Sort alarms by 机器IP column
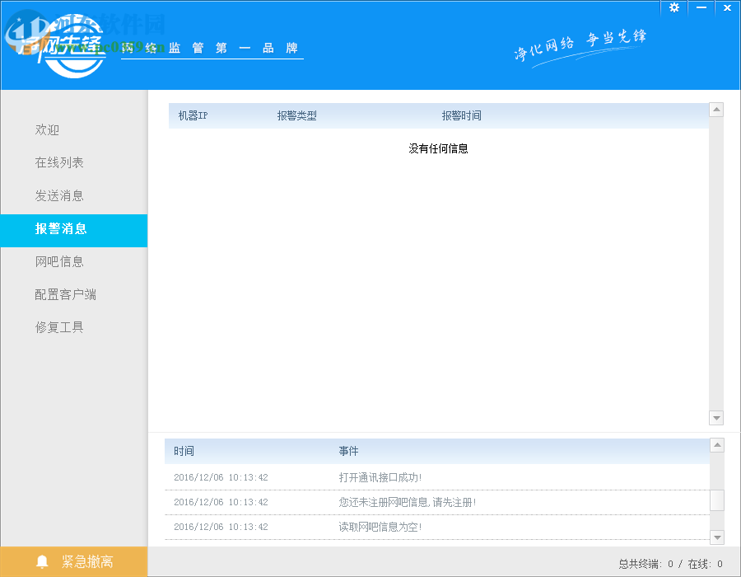The width and height of the screenshot is (741, 577). coord(193,115)
